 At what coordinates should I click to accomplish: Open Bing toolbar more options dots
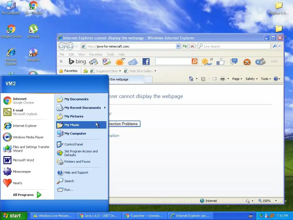(x=274, y=61)
